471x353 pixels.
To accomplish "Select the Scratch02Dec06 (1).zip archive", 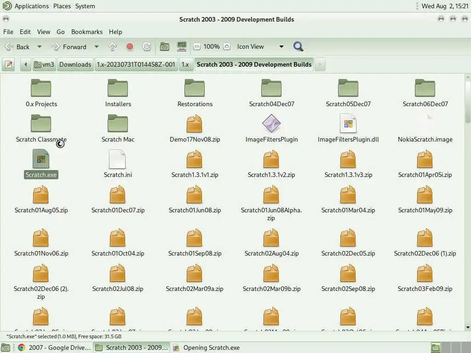I will (x=425, y=243).
